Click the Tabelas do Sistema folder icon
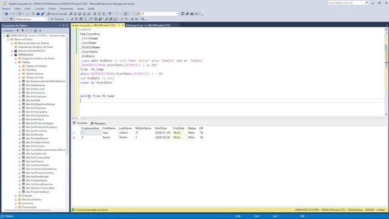 [23, 66]
